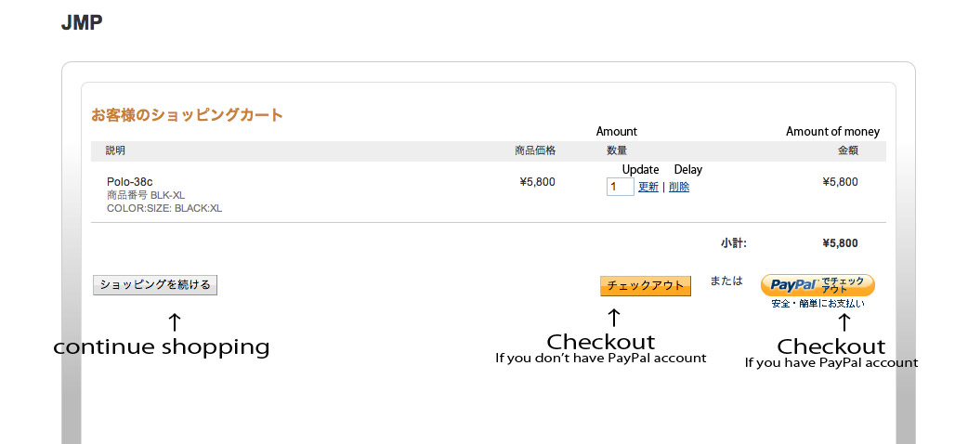968x444 pixels.
Task: Click the arrow above continue shopping
Action: (175, 321)
